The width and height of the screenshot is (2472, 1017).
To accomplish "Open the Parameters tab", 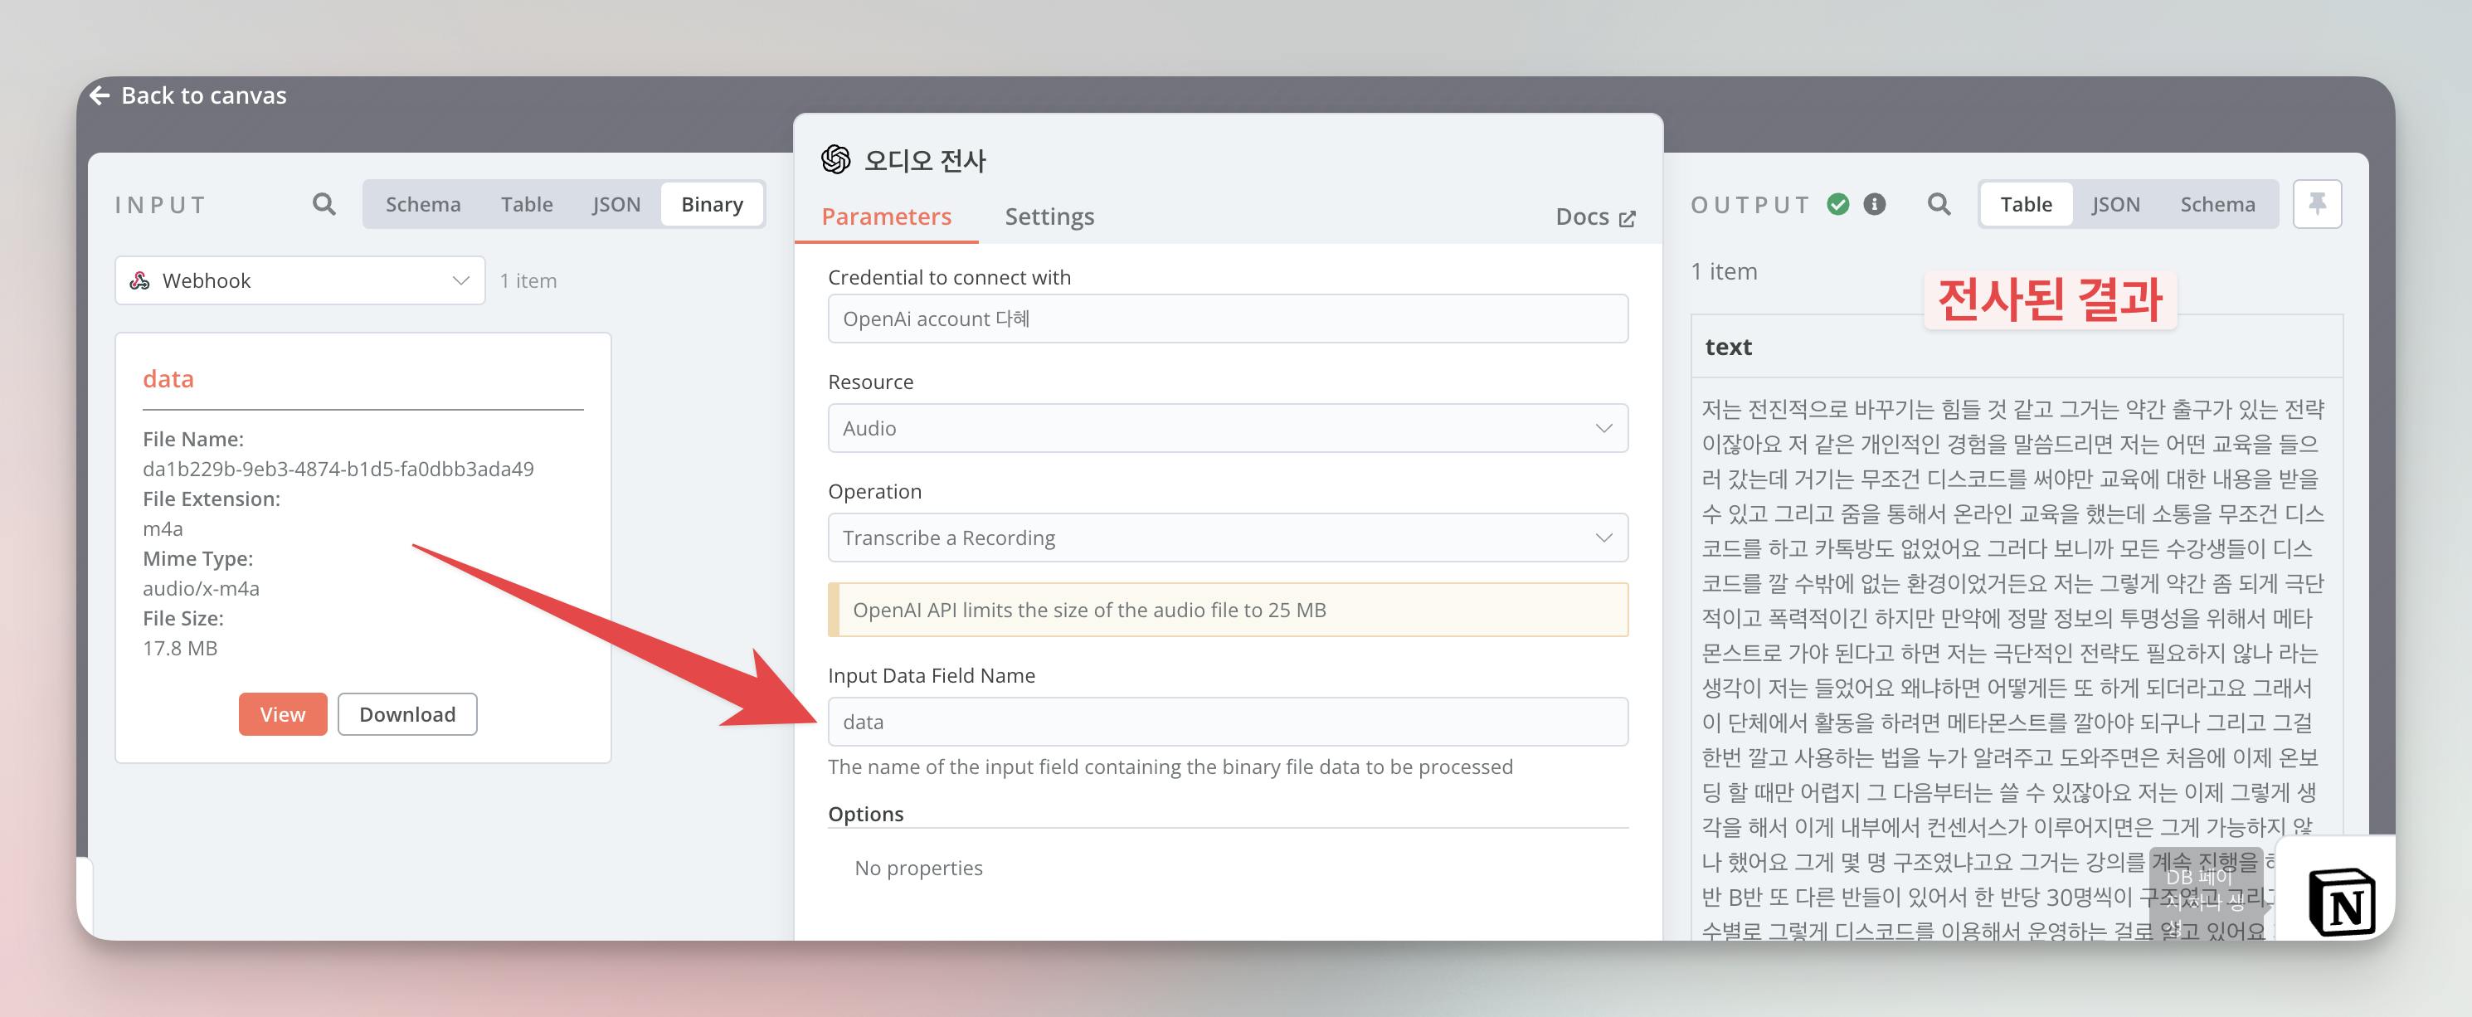I will tap(887, 217).
